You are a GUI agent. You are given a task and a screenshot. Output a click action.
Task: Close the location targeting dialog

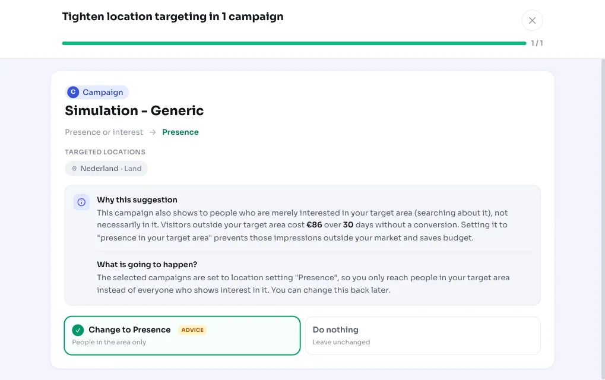[532, 20]
